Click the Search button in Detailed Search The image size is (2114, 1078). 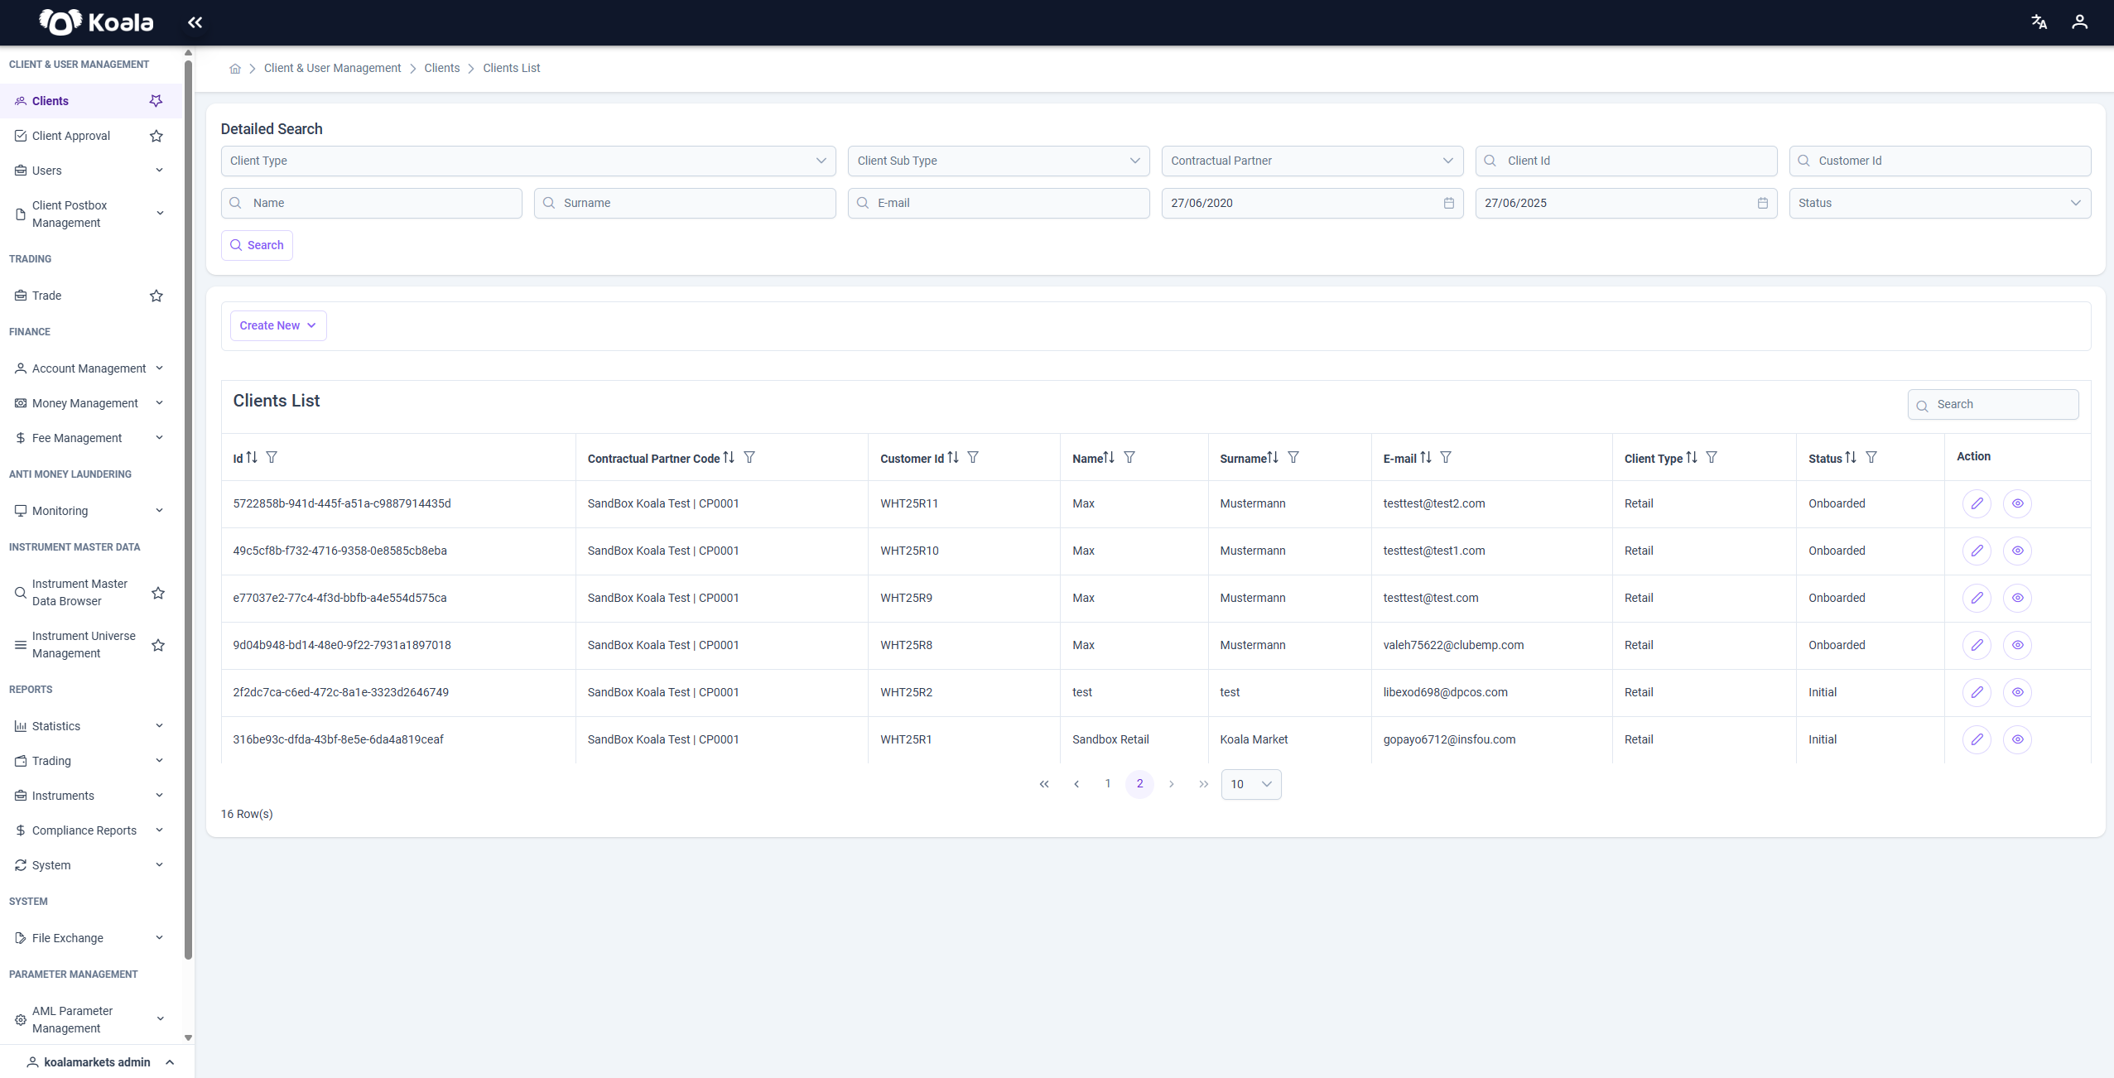coord(257,245)
